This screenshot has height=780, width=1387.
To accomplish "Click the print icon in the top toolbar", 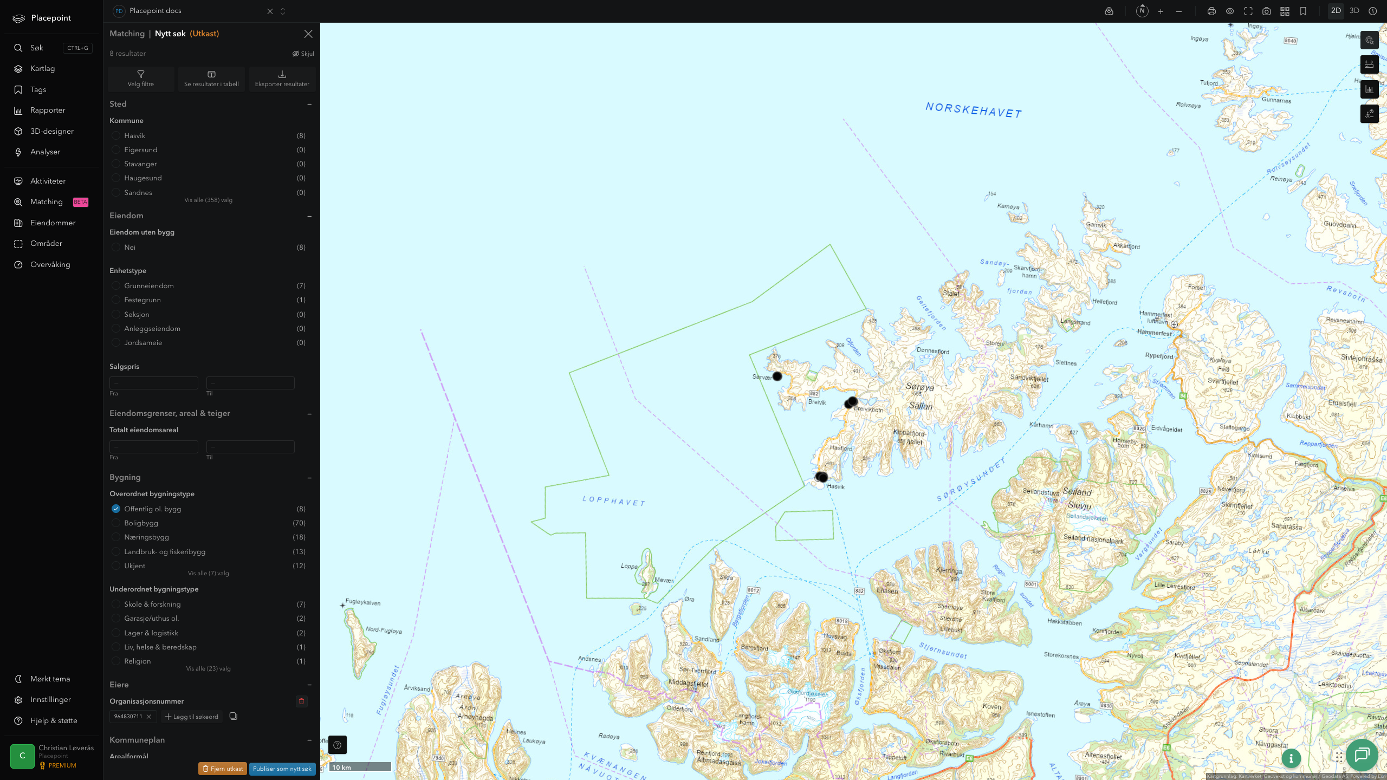I will click(x=1211, y=11).
